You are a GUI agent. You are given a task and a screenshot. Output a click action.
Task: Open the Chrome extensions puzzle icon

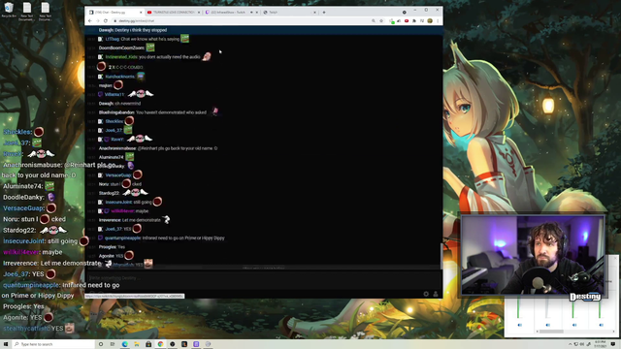pyautogui.click(x=414, y=20)
